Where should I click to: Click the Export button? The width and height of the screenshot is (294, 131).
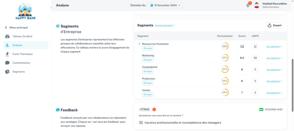pyautogui.click(x=274, y=25)
